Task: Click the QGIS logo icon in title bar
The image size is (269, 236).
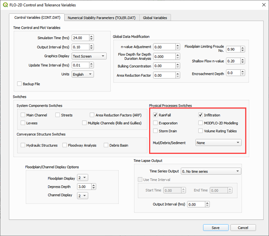Action: (x=5, y=5)
